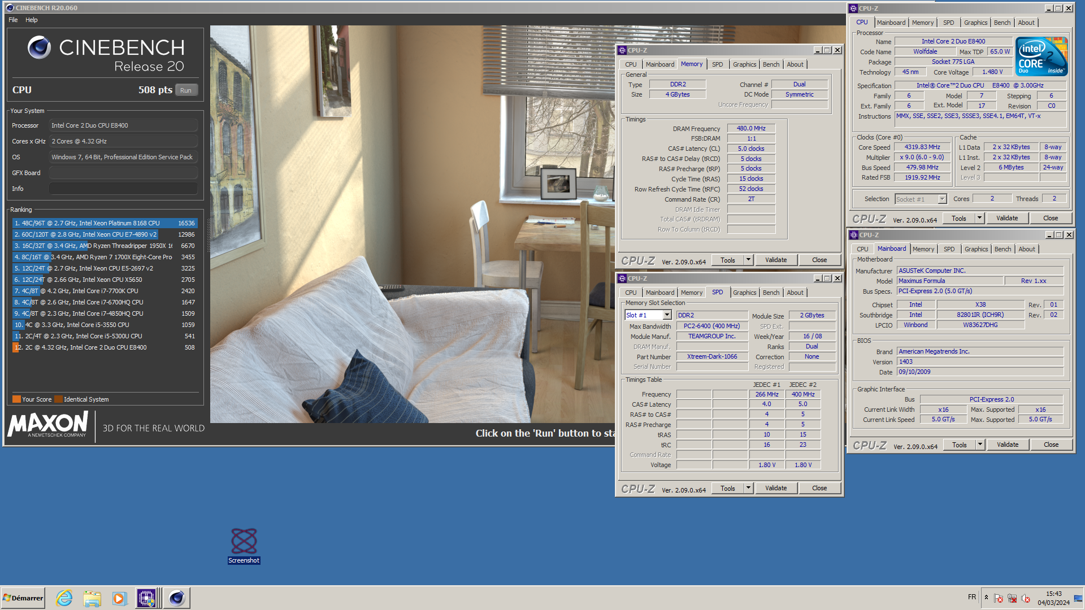
Task: Click the Cinebench logo sphere
Action: pyautogui.click(x=40, y=47)
